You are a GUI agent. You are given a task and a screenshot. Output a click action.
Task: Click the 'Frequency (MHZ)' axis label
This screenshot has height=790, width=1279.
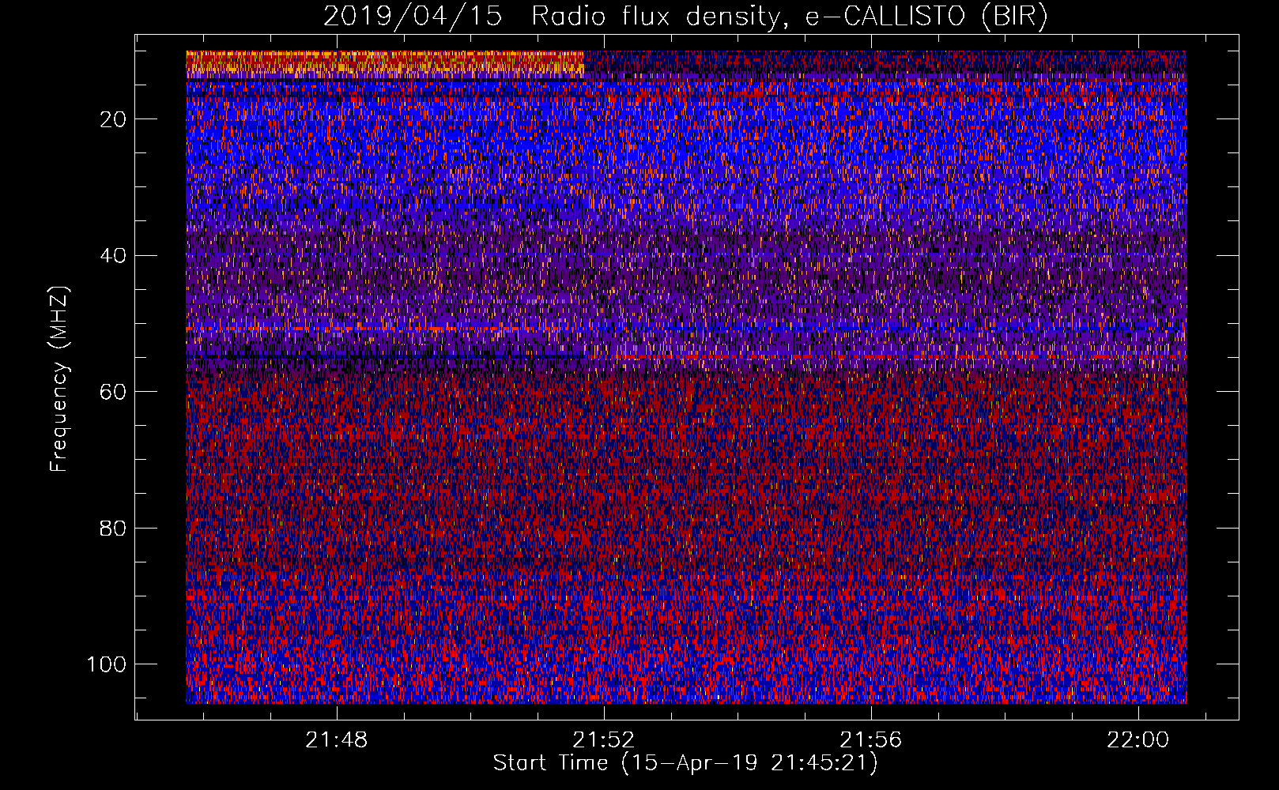pyautogui.click(x=59, y=379)
